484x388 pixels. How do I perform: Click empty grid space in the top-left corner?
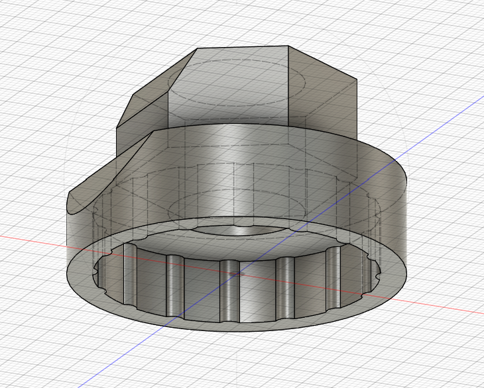27,26
